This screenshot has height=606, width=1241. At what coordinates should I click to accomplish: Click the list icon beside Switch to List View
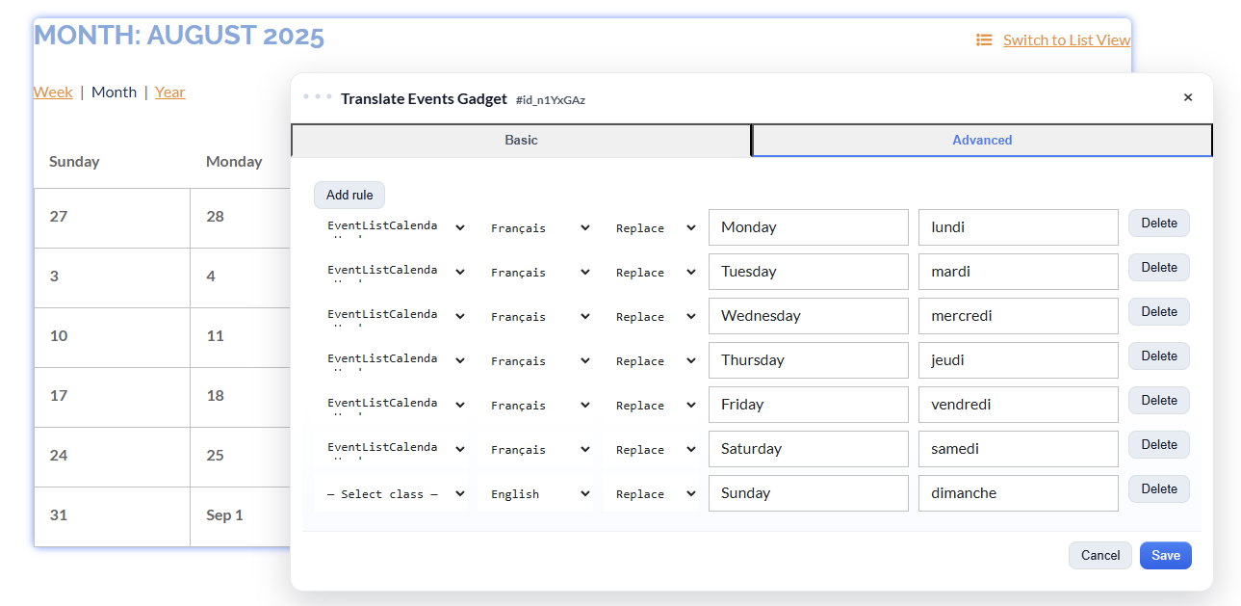point(983,40)
